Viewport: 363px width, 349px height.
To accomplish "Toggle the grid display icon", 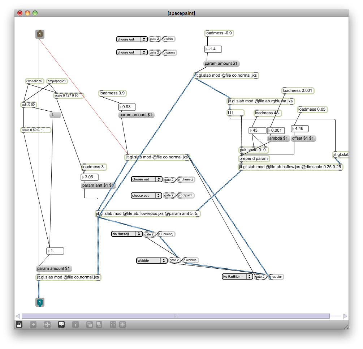I will point(113,324).
